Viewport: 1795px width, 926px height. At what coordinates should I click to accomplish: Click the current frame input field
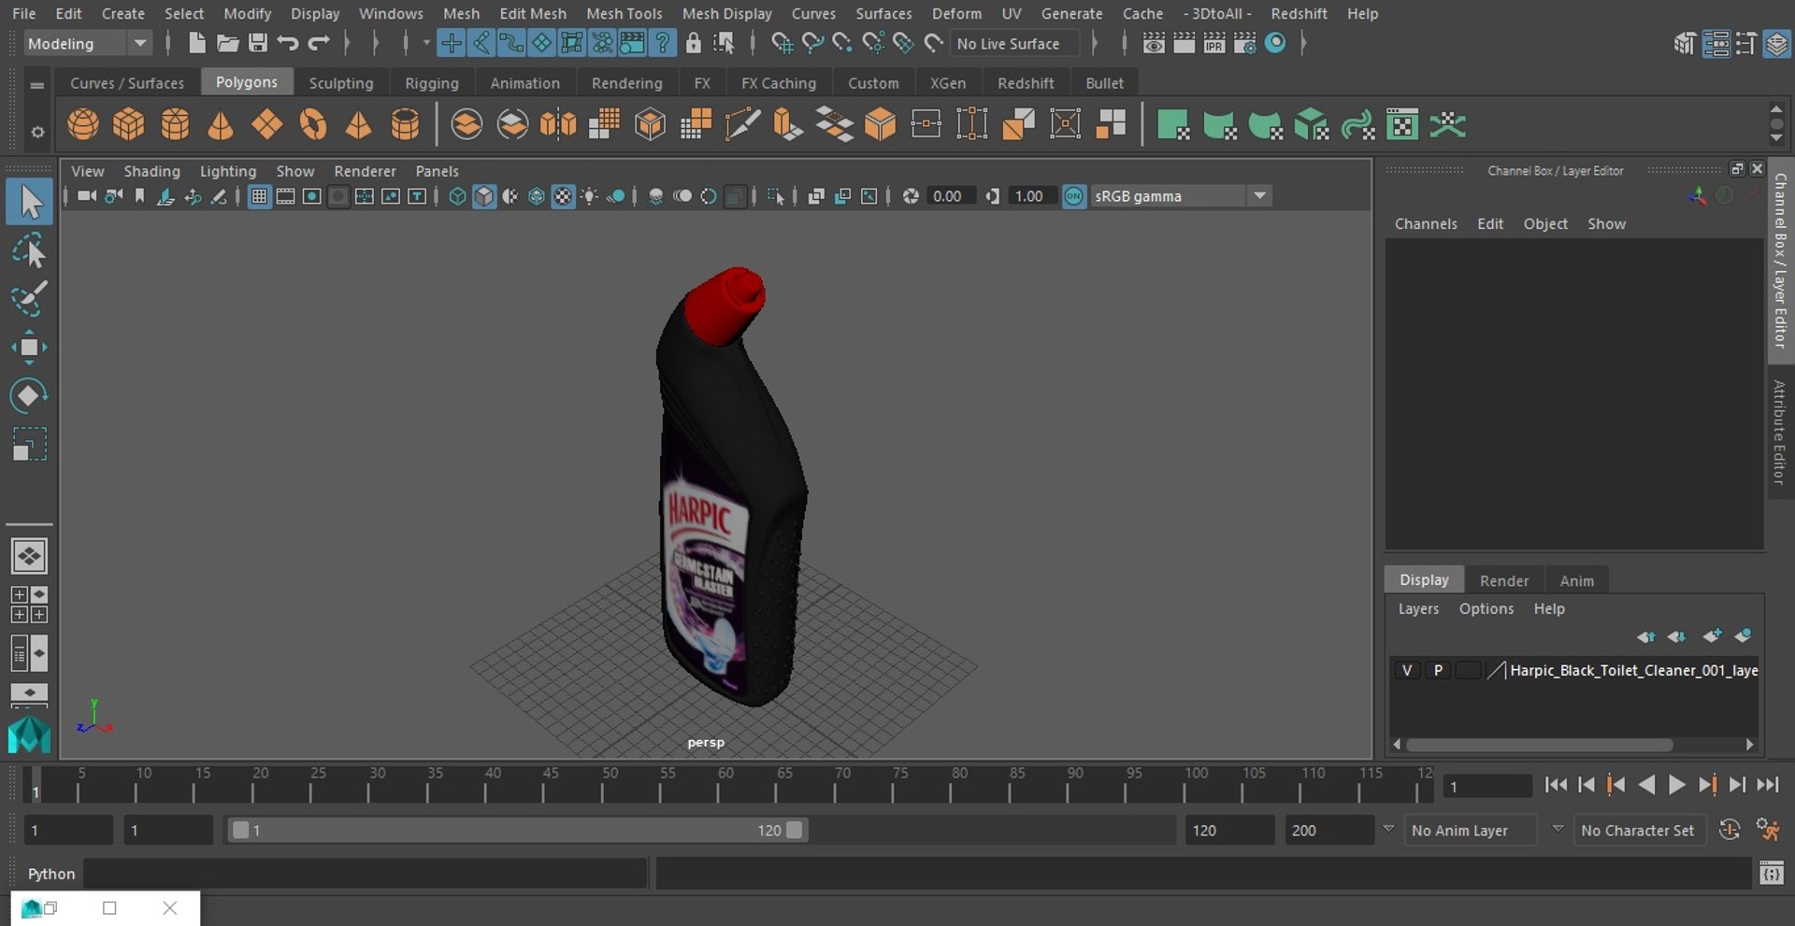coord(1486,786)
